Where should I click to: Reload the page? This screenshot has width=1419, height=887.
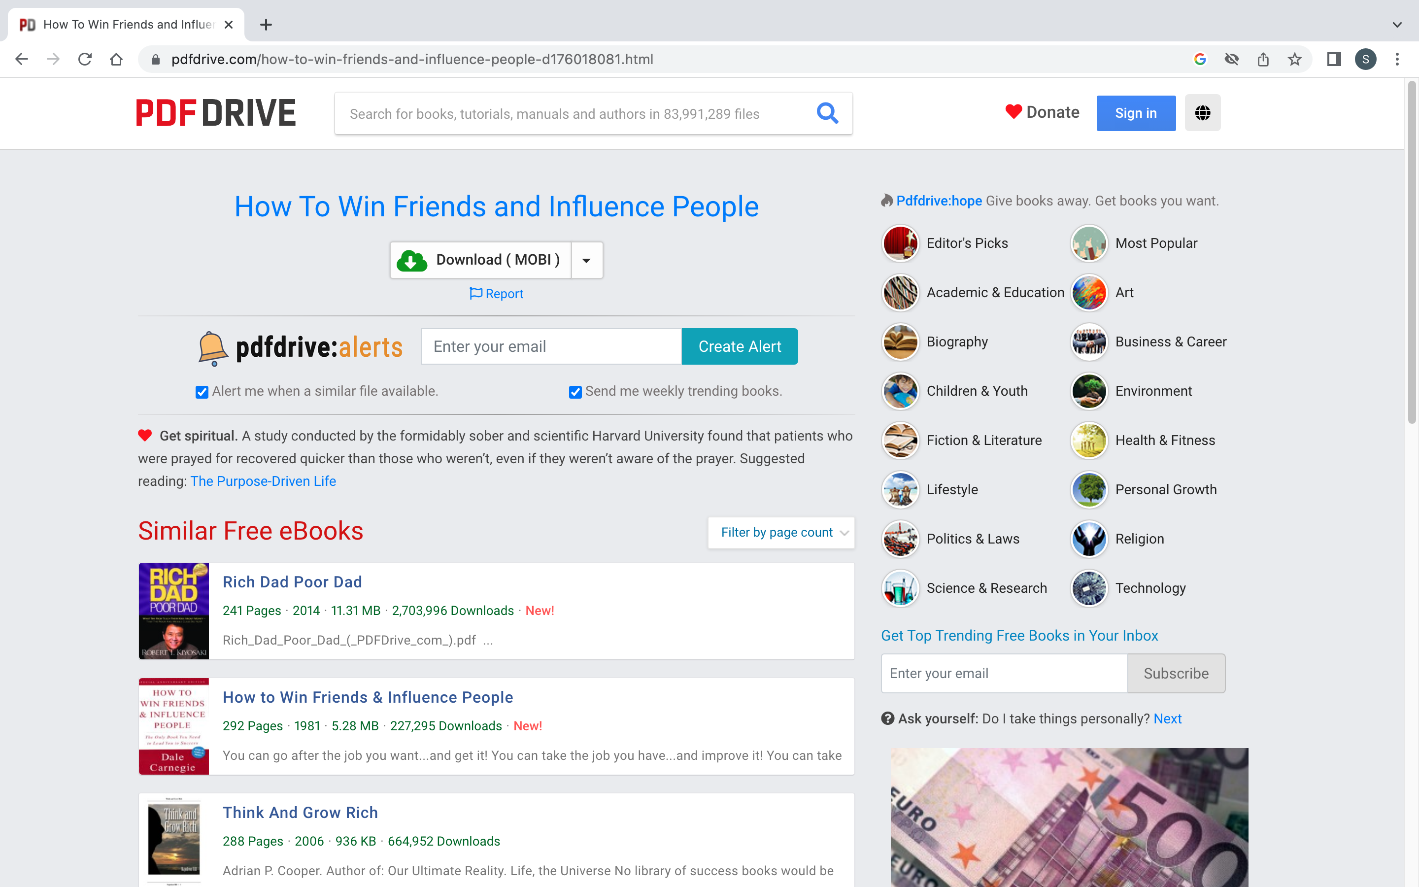pos(85,59)
